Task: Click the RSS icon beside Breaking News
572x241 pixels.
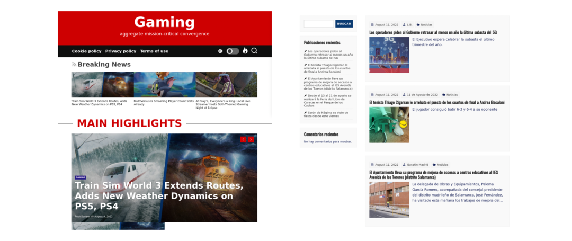Action: point(74,65)
